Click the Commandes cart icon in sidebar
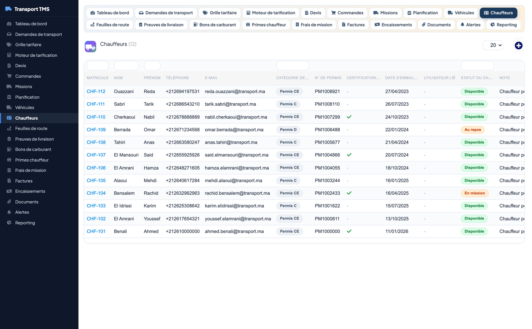The width and height of the screenshot is (532, 329). 9,76
